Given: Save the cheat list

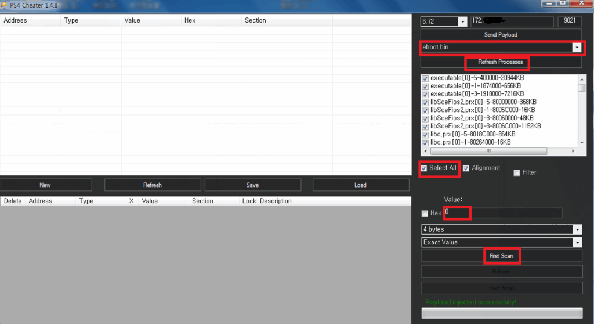Looking at the screenshot, I should (253, 185).
